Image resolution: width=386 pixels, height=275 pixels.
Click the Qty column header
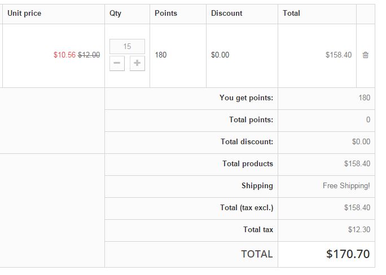tap(115, 13)
